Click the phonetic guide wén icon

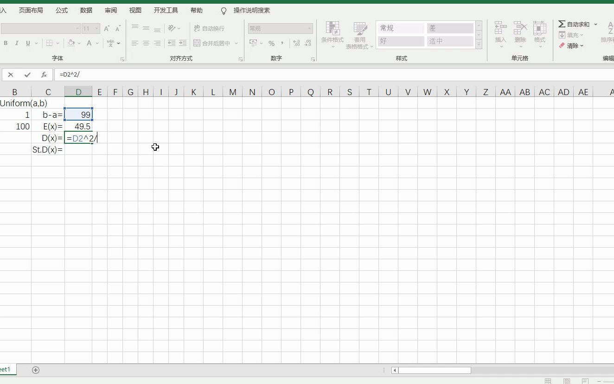tap(110, 43)
